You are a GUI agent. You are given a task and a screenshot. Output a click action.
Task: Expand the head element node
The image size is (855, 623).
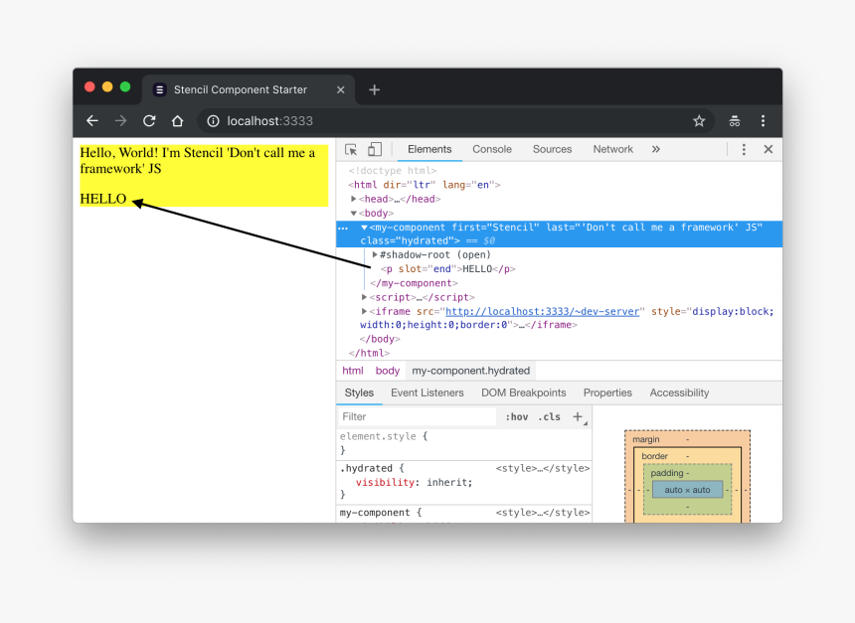pyautogui.click(x=353, y=199)
